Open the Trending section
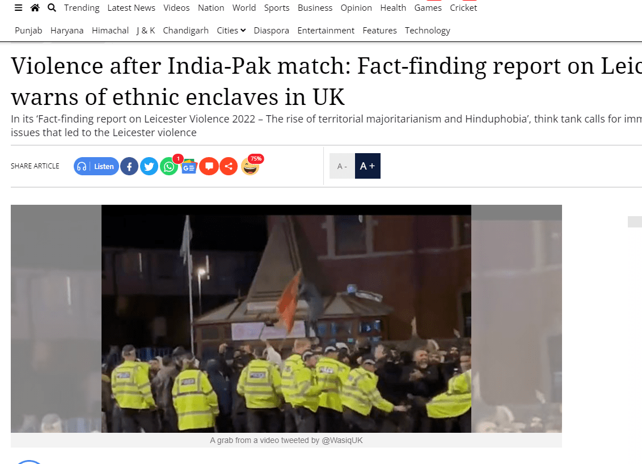The height and width of the screenshot is (464, 642). pyautogui.click(x=82, y=8)
